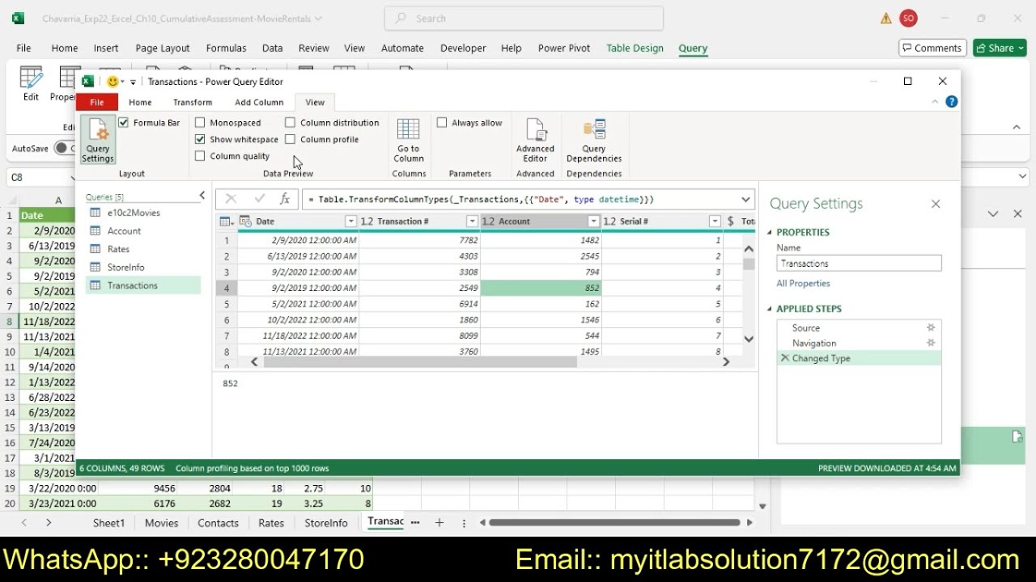Viewport: 1036px width, 582px height.
Task: Collapse the APPLIED STEPS section
Action: pyautogui.click(x=770, y=309)
